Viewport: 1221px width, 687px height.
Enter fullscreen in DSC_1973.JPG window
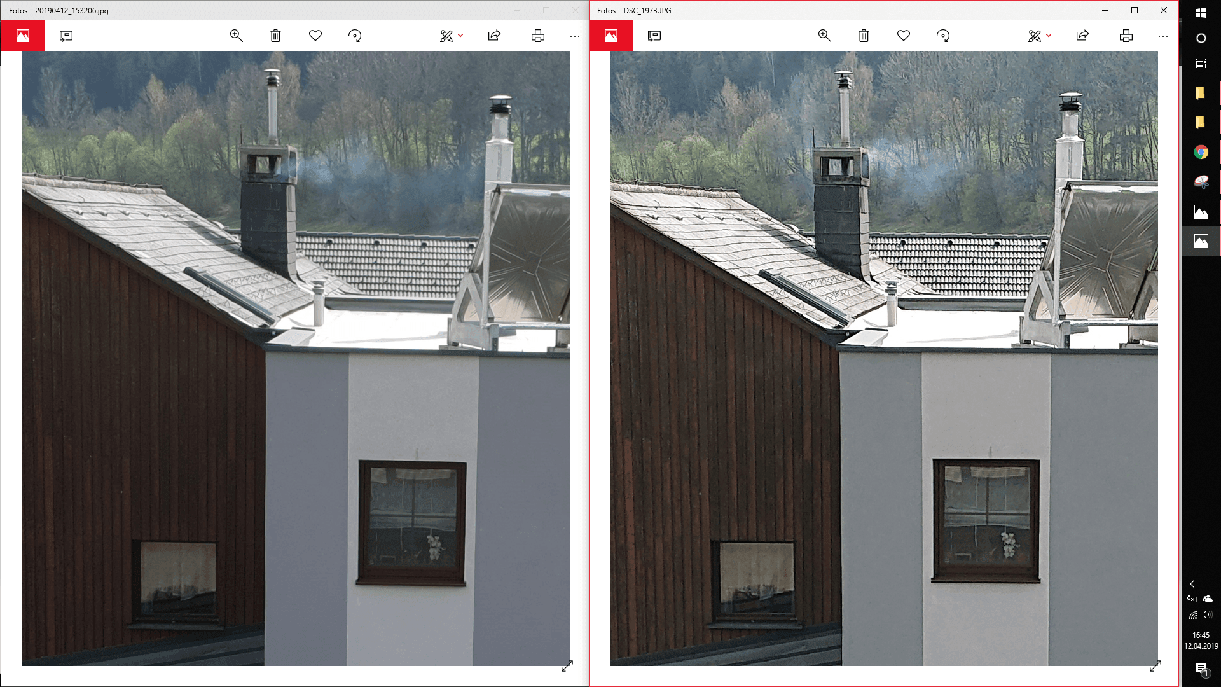coord(1155,666)
